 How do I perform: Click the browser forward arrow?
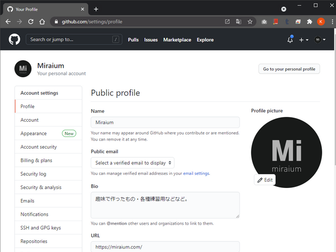tap(19, 22)
